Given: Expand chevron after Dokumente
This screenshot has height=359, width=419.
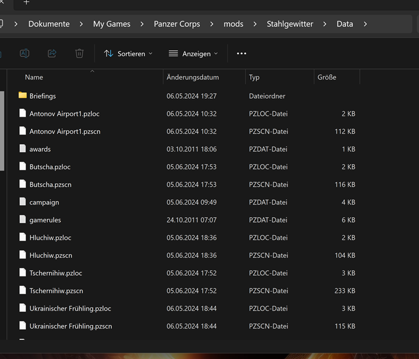Looking at the screenshot, I should click(81, 24).
